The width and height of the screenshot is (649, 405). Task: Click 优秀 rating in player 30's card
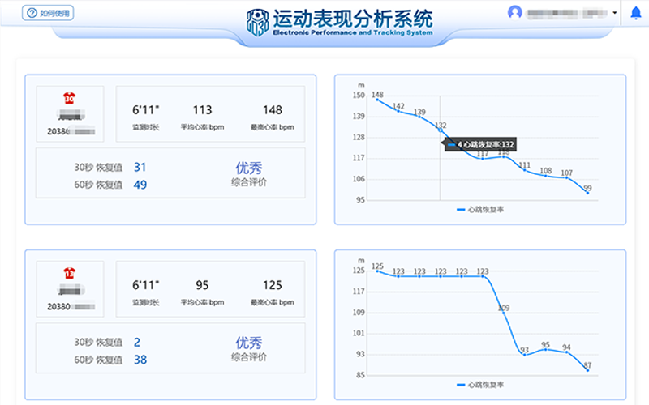pyautogui.click(x=249, y=168)
